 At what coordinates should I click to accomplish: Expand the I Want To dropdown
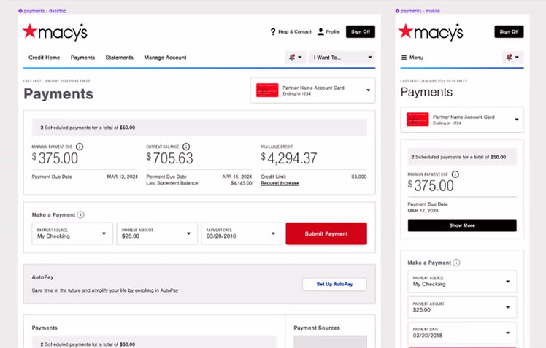pyautogui.click(x=342, y=57)
